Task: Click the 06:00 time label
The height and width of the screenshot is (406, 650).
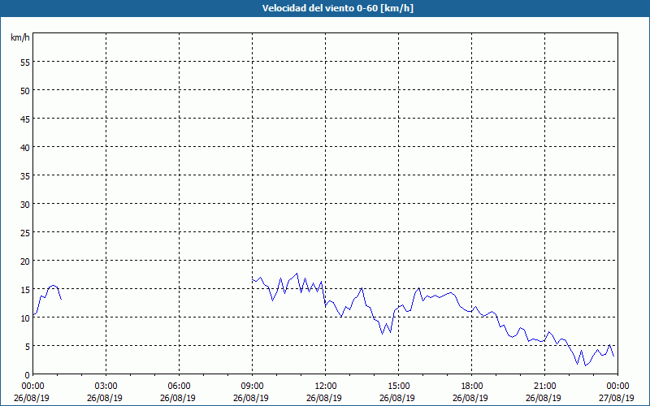Action: (179, 387)
